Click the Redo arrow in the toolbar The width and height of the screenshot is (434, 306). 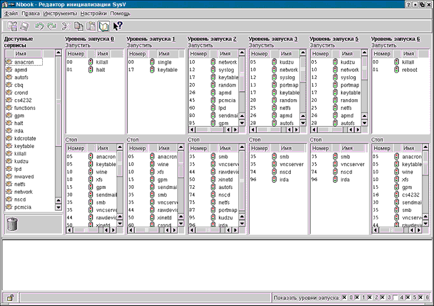(52, 26)
